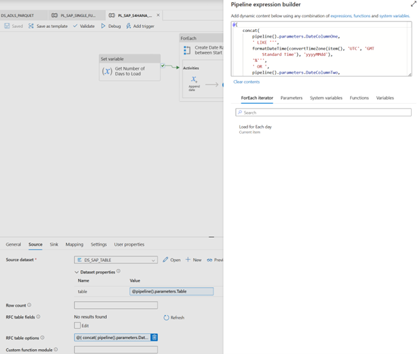Viewport: 420px width, 354px height.
Task: Click the properties panel collapse handle
Action: [x=211, y=237]
